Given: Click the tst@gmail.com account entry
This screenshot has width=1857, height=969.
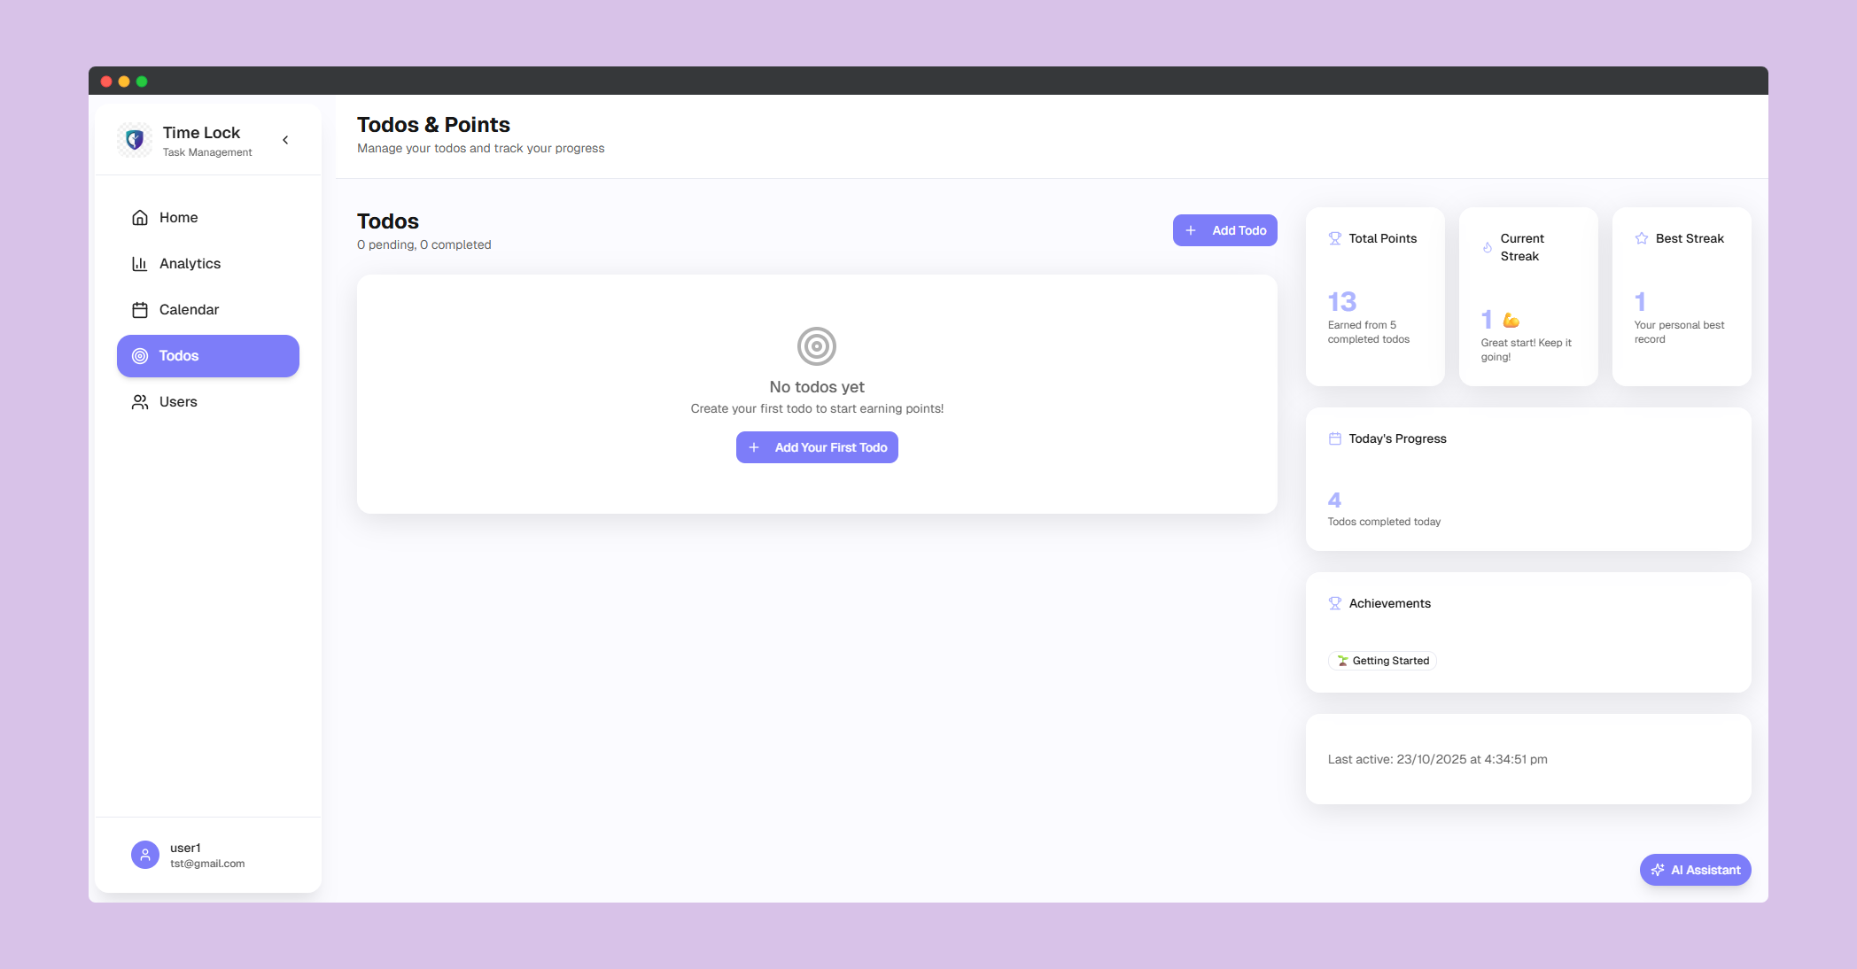Looking at the screenshot, I should pyautogui.click(x=207, y=864).
